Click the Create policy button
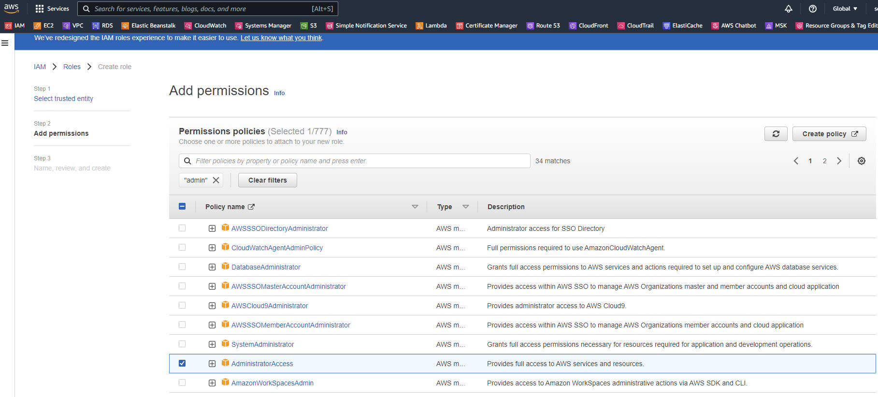Viewport: 878px width, 397px height. (x=829, y=134)
